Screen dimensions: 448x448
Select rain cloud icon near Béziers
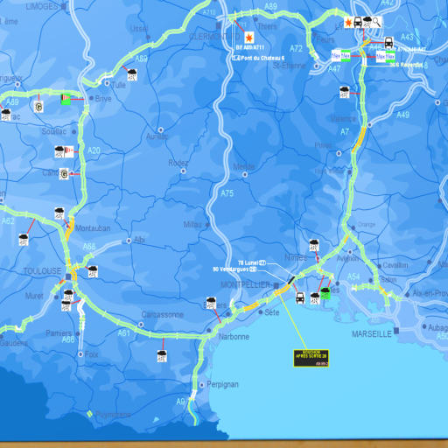211,303
